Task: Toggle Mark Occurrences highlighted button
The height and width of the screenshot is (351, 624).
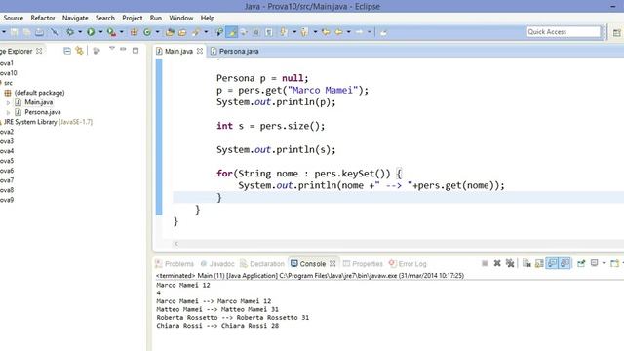Action: (x=232, y=32)
